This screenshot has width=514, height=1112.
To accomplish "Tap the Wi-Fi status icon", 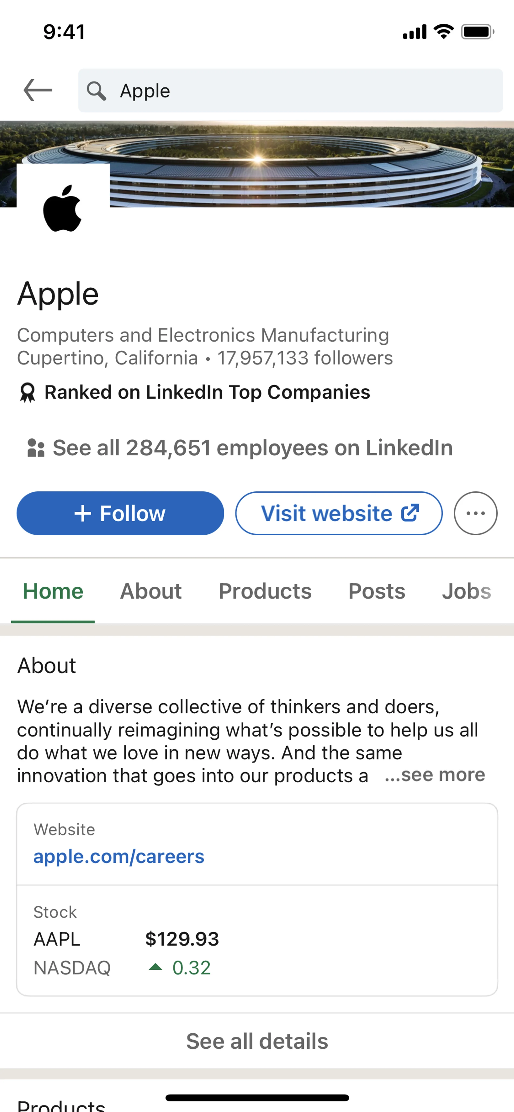I will point(443,32).
